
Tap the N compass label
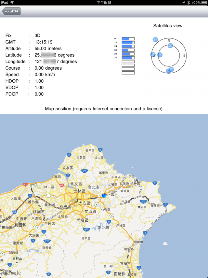[169, 40]
